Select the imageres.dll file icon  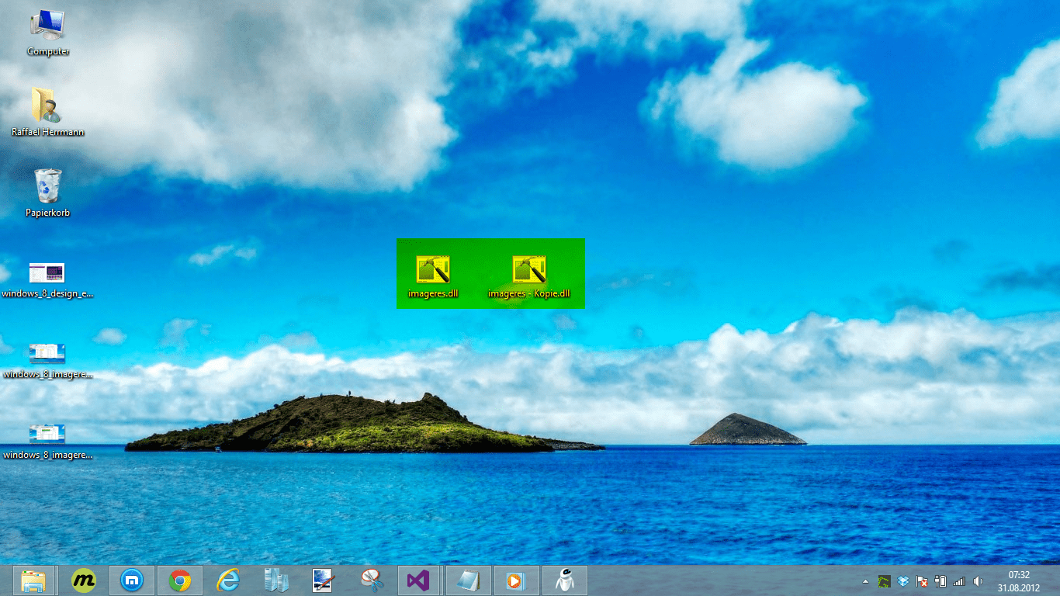click(433, 277)
